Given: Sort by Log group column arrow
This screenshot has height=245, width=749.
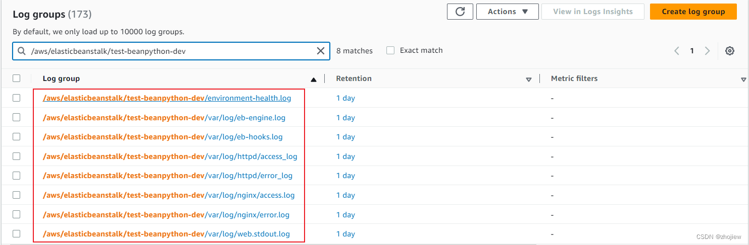Looking at the screenshot, I should tap(314, 79).
